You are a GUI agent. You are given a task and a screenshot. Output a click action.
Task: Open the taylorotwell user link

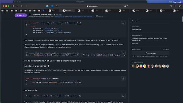click(x=32, y=17)
